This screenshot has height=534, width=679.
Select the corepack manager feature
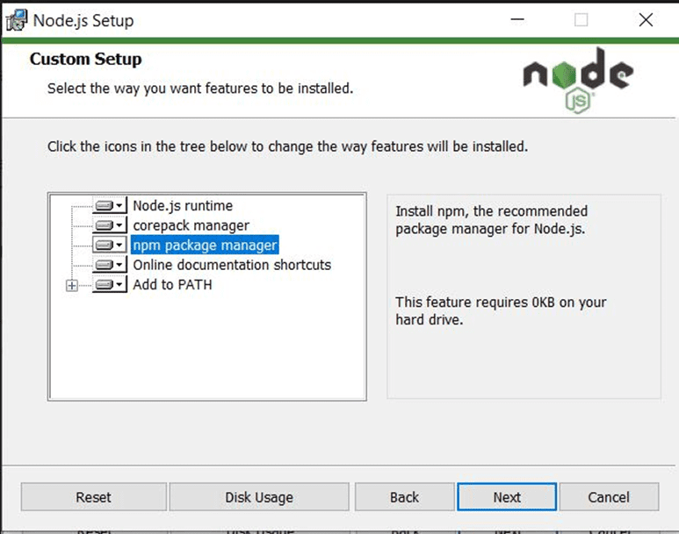[x=191, y=225]
